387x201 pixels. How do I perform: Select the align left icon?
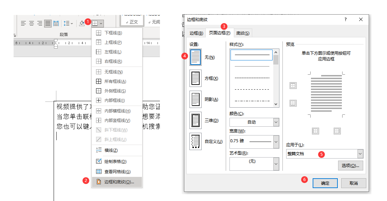[x=23, y=23]
